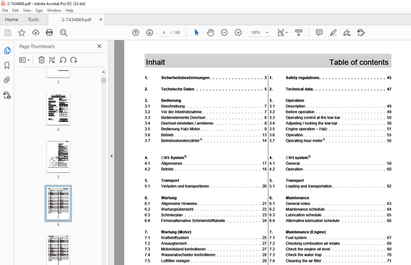The image size is (411, 265).
Task: Go to previous page arrow icon
Action: (x=136, y=32)
